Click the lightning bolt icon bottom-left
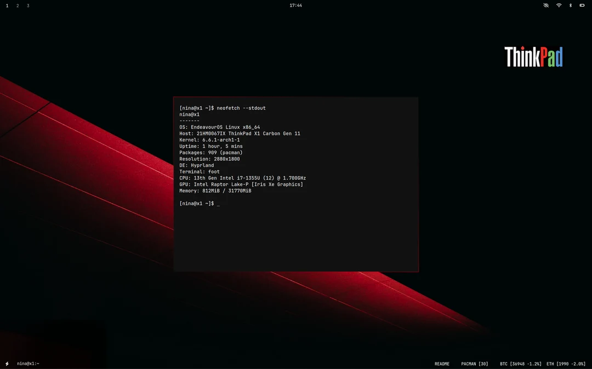592x369 pixels. pyautogui.click(x=7, y=363)
